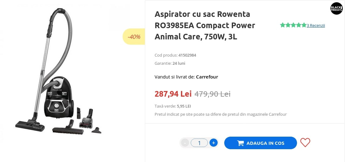Decrease the quantity with the minus button
This screenshot has height=162, width=345.
point(185,143)
